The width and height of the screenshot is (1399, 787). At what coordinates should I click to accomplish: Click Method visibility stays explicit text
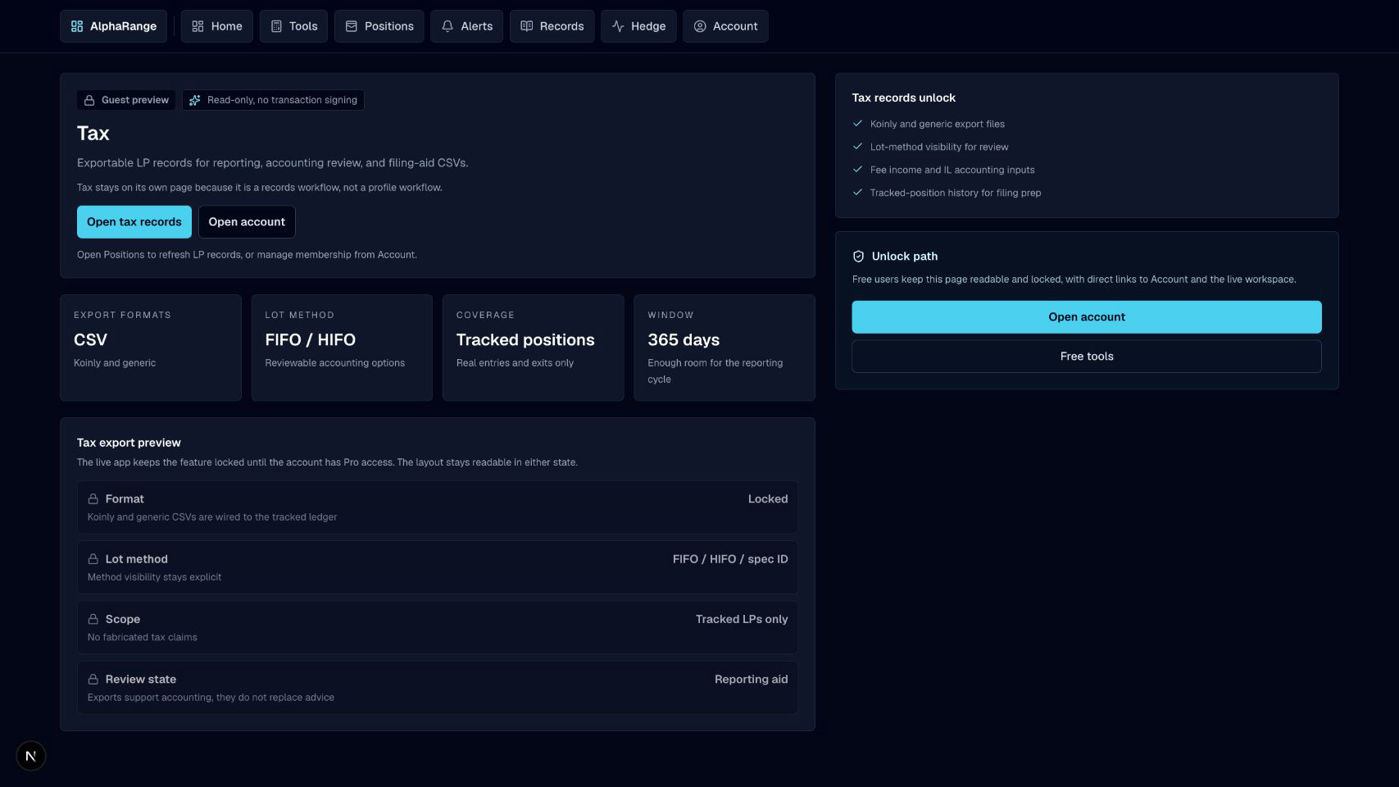point(154,577)
